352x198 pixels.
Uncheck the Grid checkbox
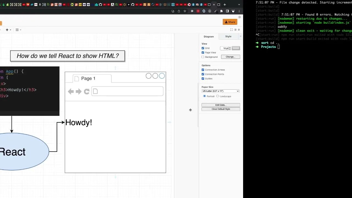coord(203,48)
